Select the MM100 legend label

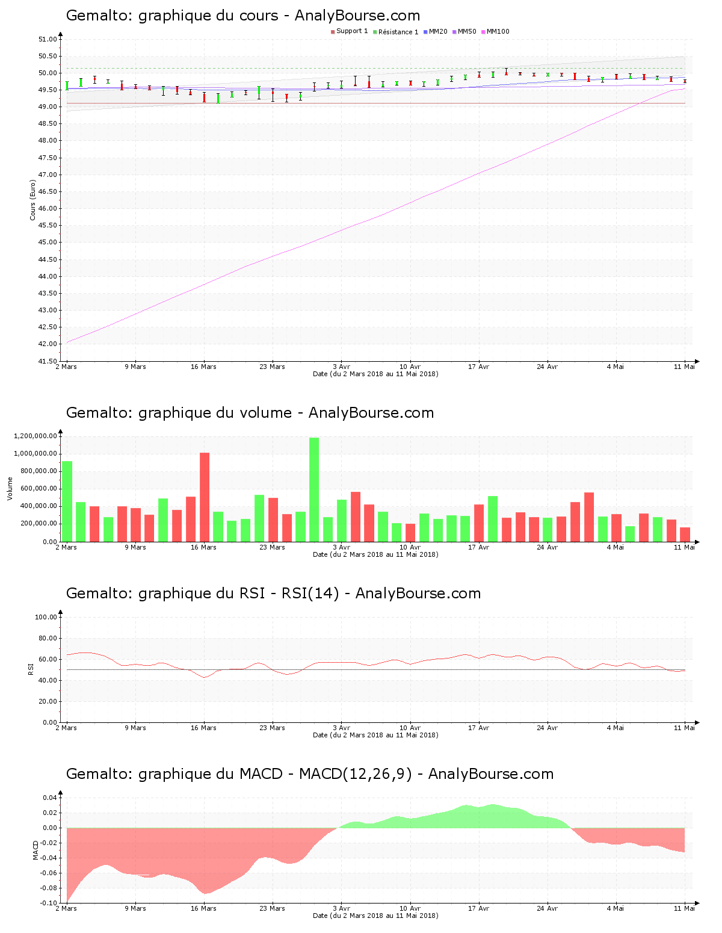click(498, 31)
